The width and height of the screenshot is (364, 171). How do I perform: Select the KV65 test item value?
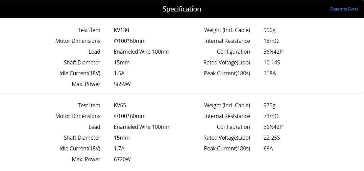(x=120, y=105)
